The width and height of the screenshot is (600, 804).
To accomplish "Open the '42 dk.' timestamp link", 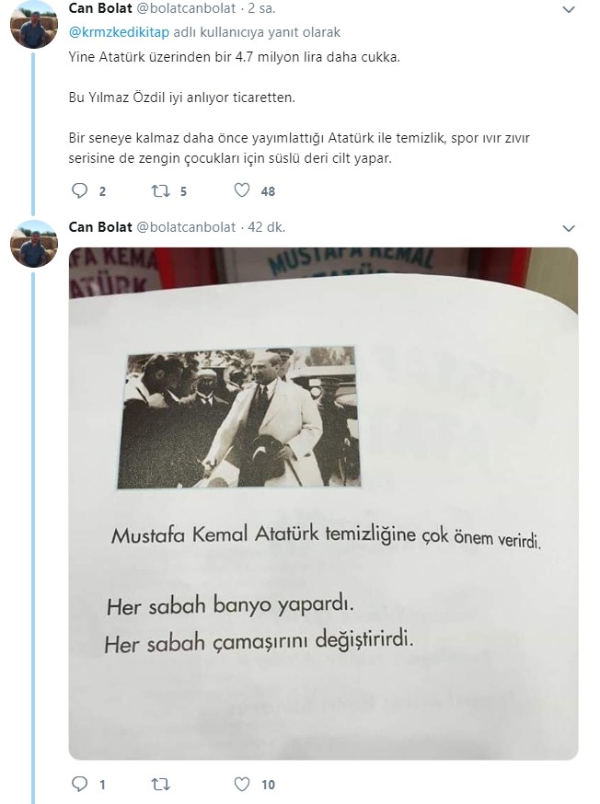I will coord(266,226).
